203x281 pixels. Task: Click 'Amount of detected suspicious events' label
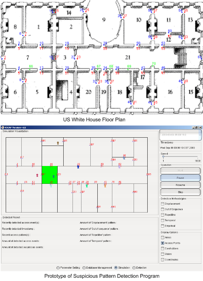point(23,247)
